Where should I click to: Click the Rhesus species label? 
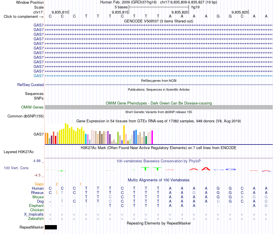tap(37, 193)
